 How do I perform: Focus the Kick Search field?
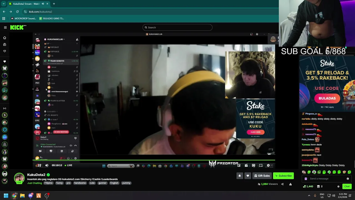[x=177, y=27]
